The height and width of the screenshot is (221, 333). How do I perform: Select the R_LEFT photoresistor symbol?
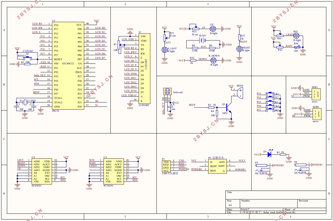tap(164, 50)
